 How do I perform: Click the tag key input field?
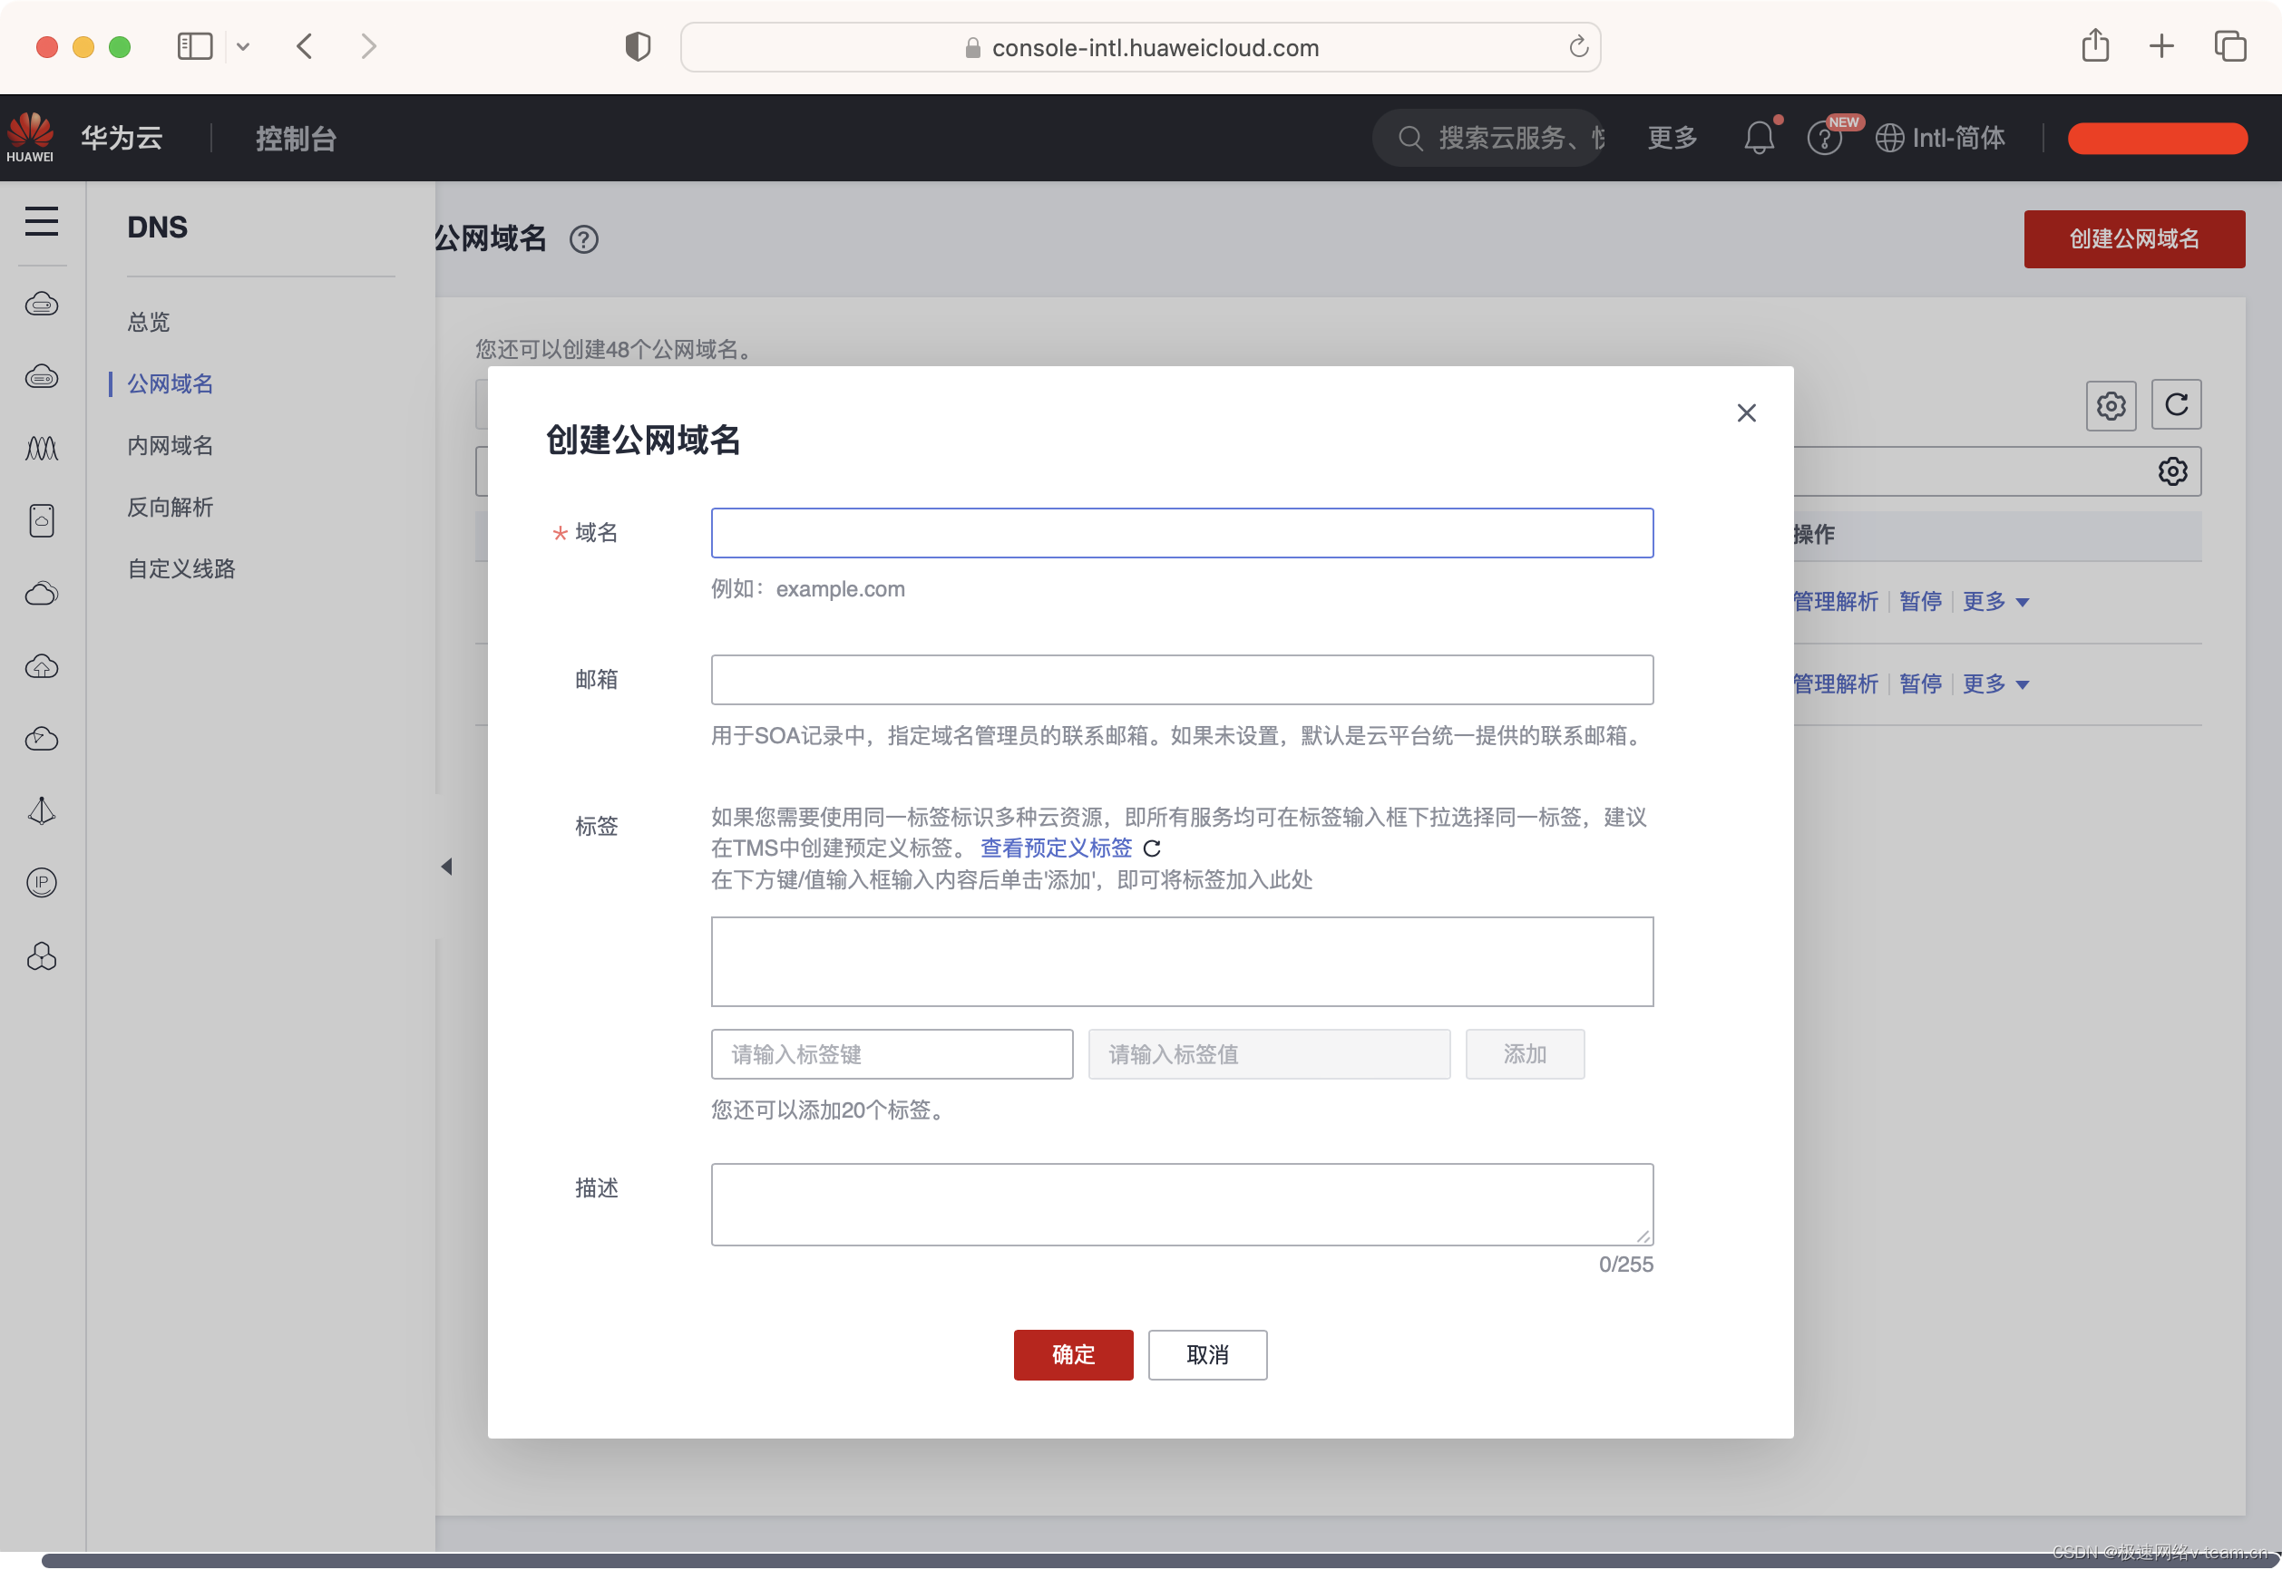[892, 1053]
